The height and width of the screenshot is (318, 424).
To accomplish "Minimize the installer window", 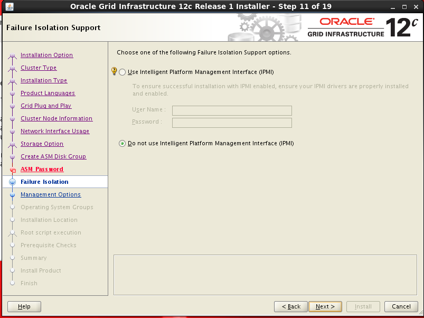I will 393,7.
